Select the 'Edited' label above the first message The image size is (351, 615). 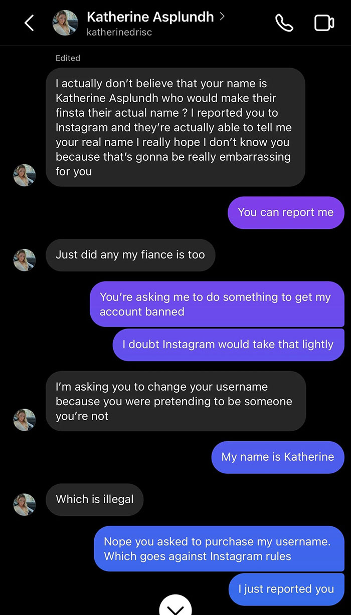(x=68, y=58)
